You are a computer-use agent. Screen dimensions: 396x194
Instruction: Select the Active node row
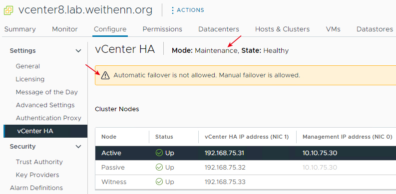click(x=246, y=153)
